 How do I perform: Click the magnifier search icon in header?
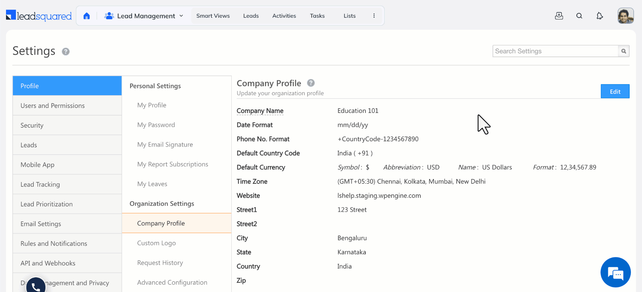pos(579,16)
